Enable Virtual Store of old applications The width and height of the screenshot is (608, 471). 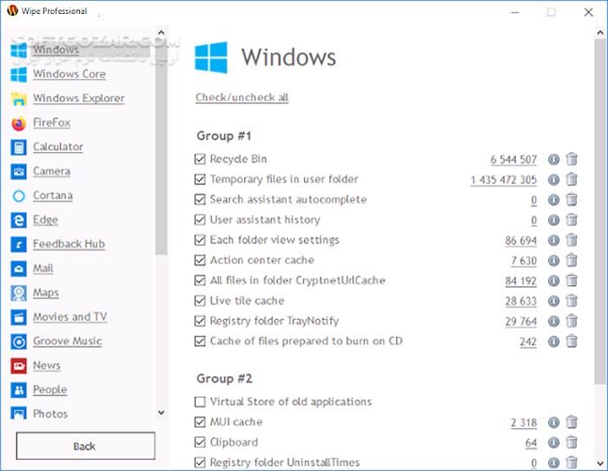201,402
